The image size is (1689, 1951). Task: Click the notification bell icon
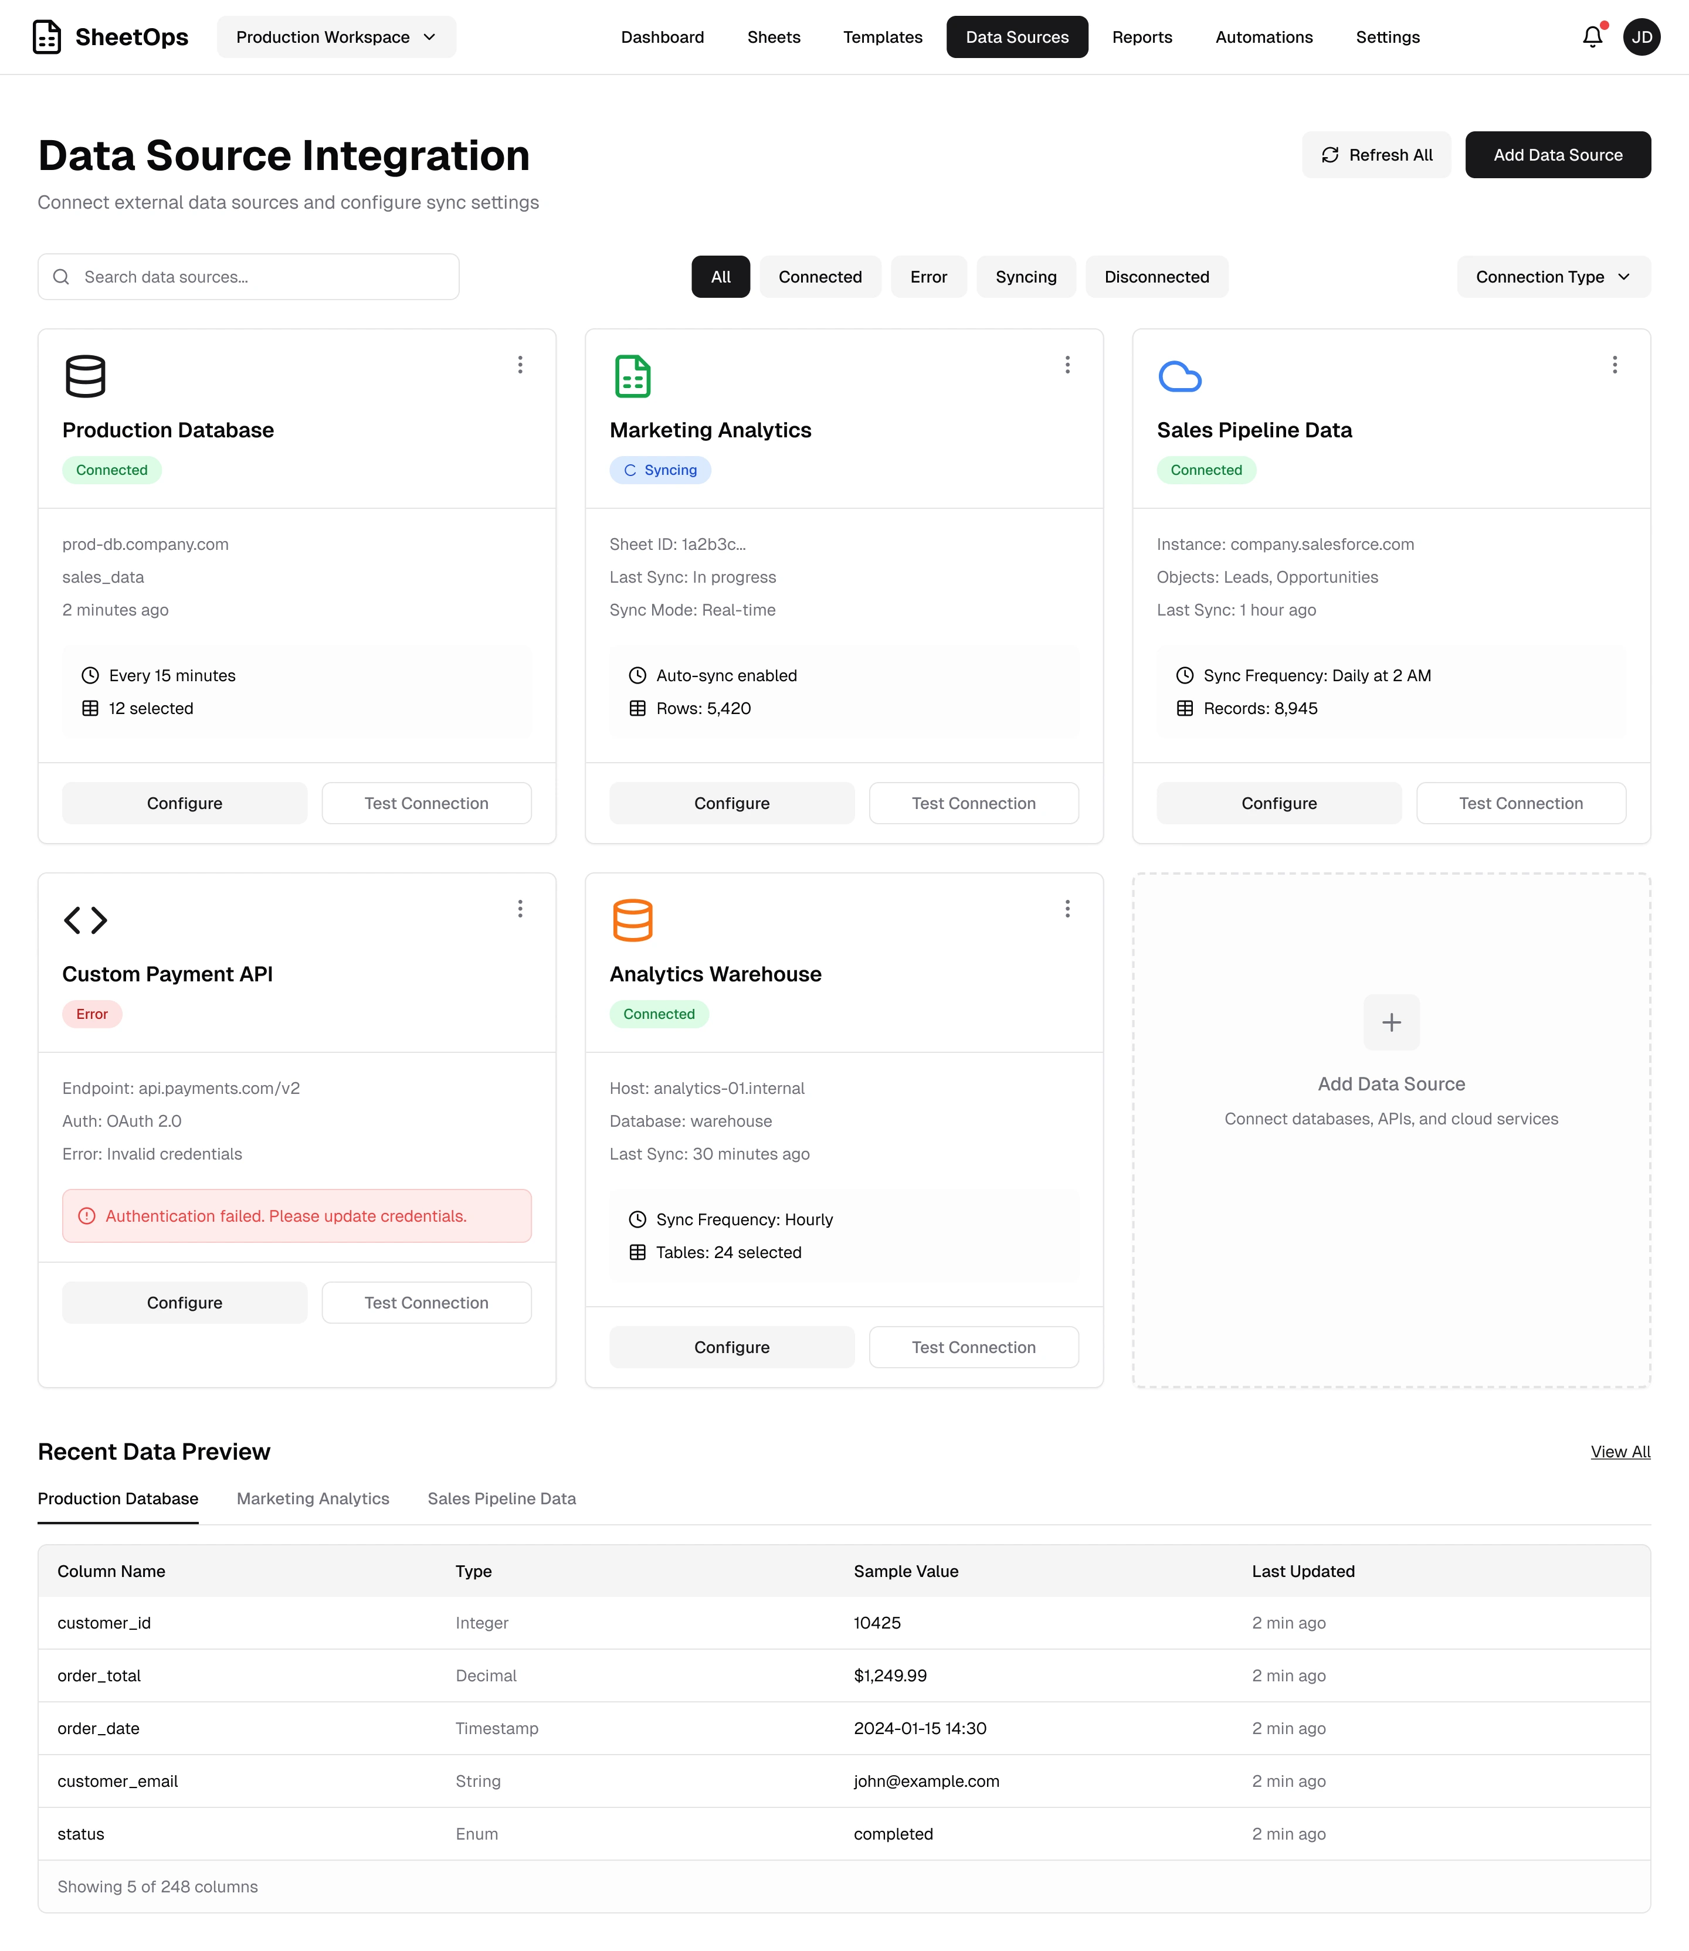(x=1592, y=37)
